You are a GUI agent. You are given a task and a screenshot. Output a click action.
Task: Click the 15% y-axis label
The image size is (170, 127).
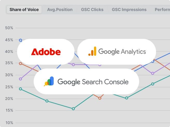(9, 110)
